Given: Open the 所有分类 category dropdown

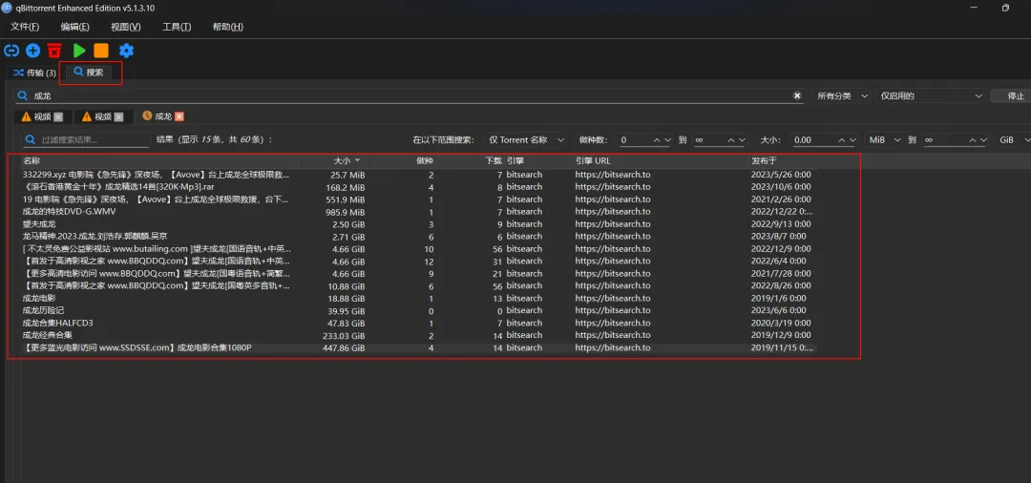Looking at the screenshot, I should tap(842, 96).
